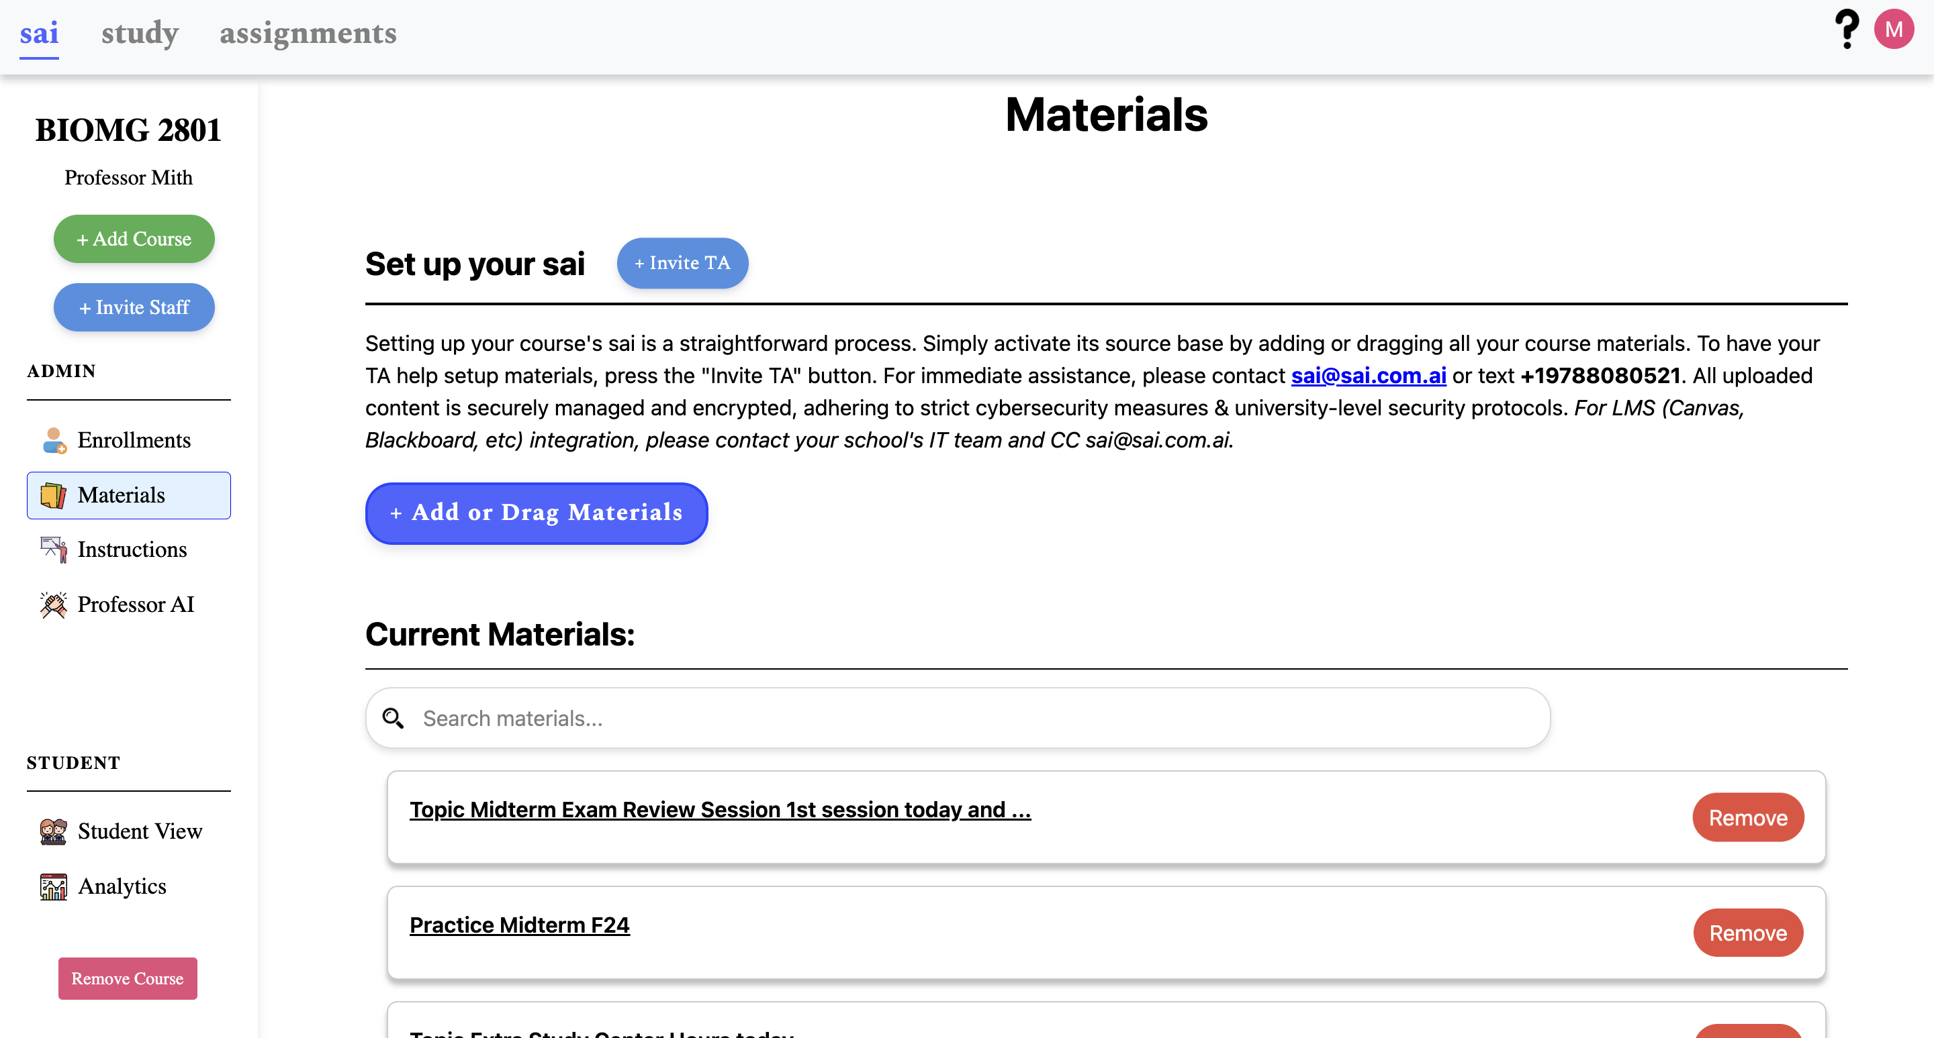Click the Professor AI handshake icon

(x=53, y=605)
